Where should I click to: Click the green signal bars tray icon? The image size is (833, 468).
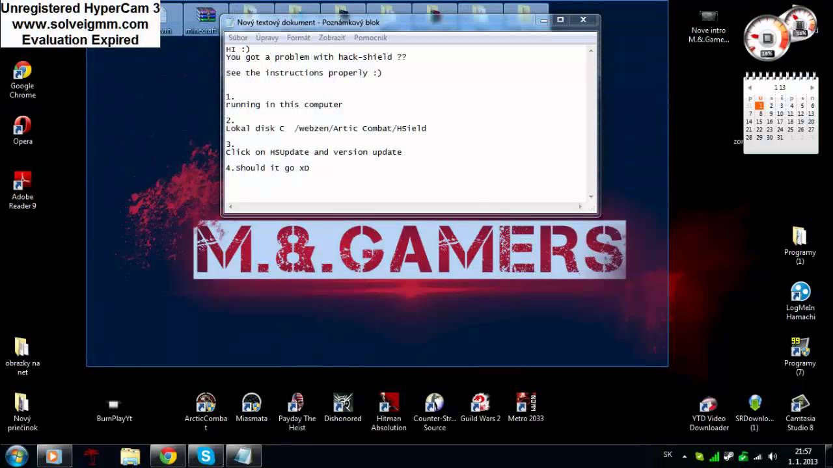[715, 457]
